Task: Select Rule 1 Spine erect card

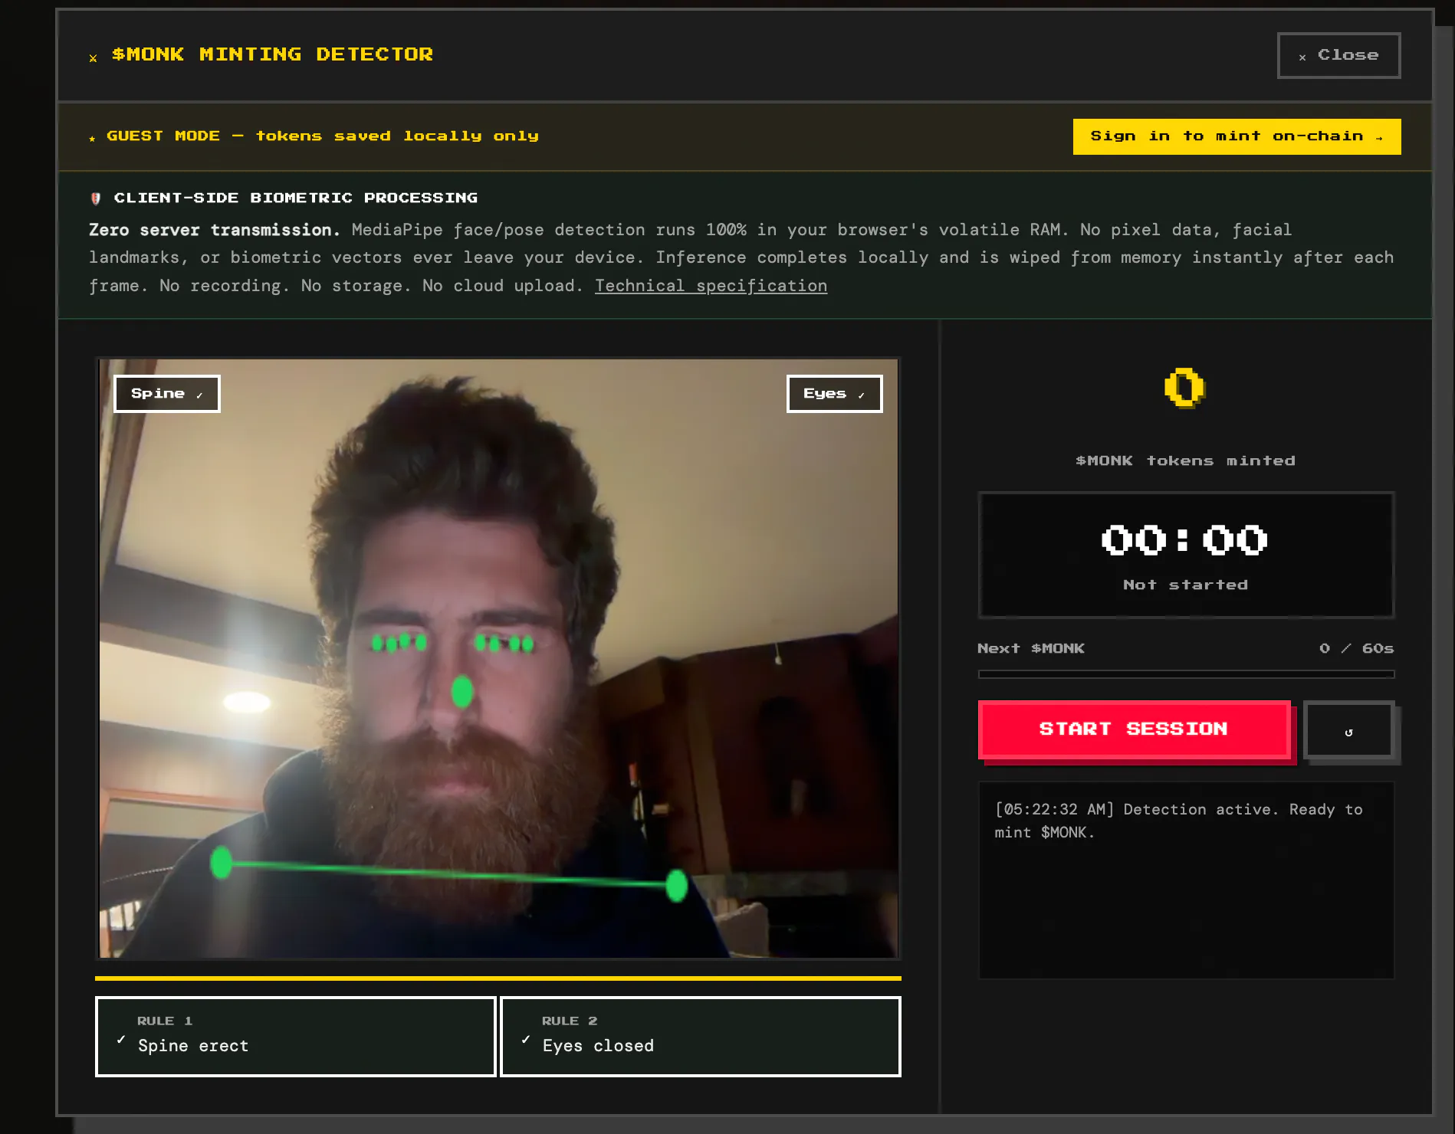Action: 295,1036
